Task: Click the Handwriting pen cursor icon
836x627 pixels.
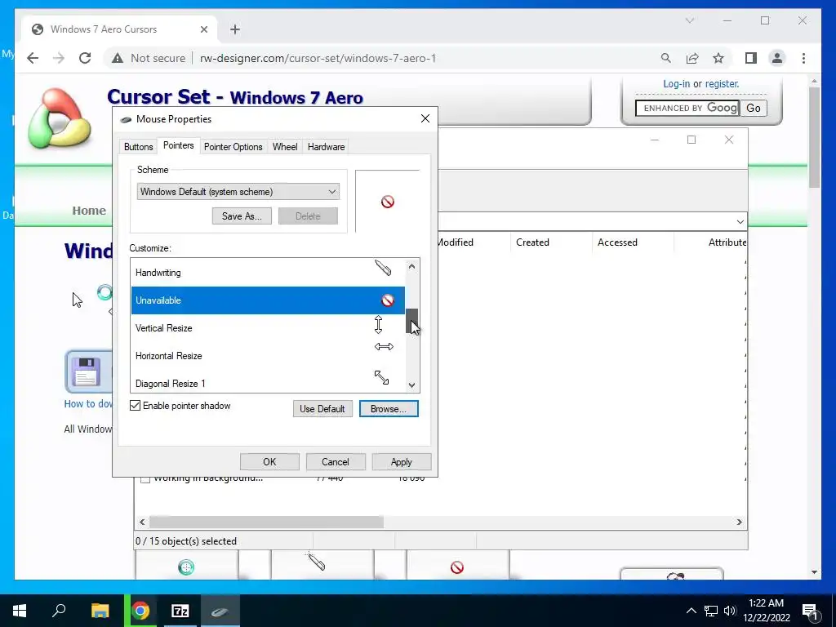Action: 383,268
